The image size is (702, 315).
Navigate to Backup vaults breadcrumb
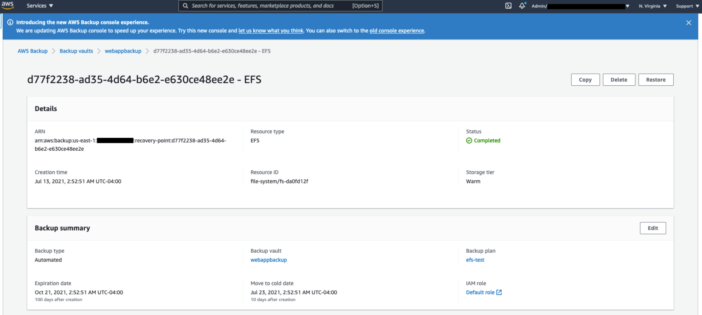pos(76,51)
